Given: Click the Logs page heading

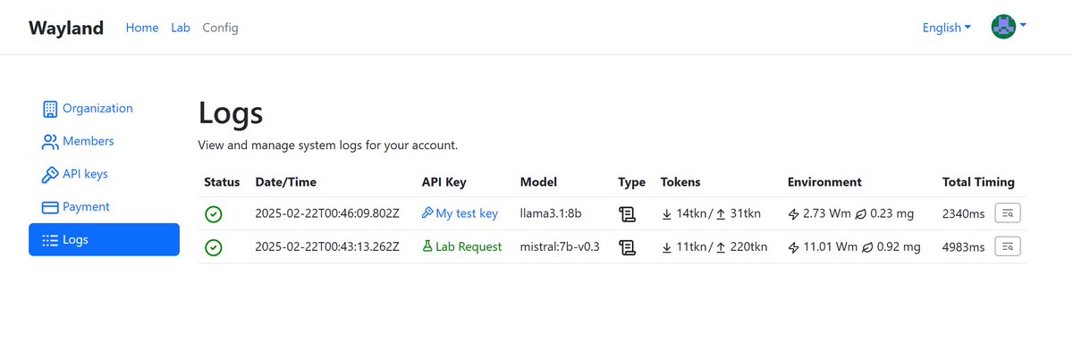Looking at the screenshot, I should pyautogui.click(x=231, y=113).
